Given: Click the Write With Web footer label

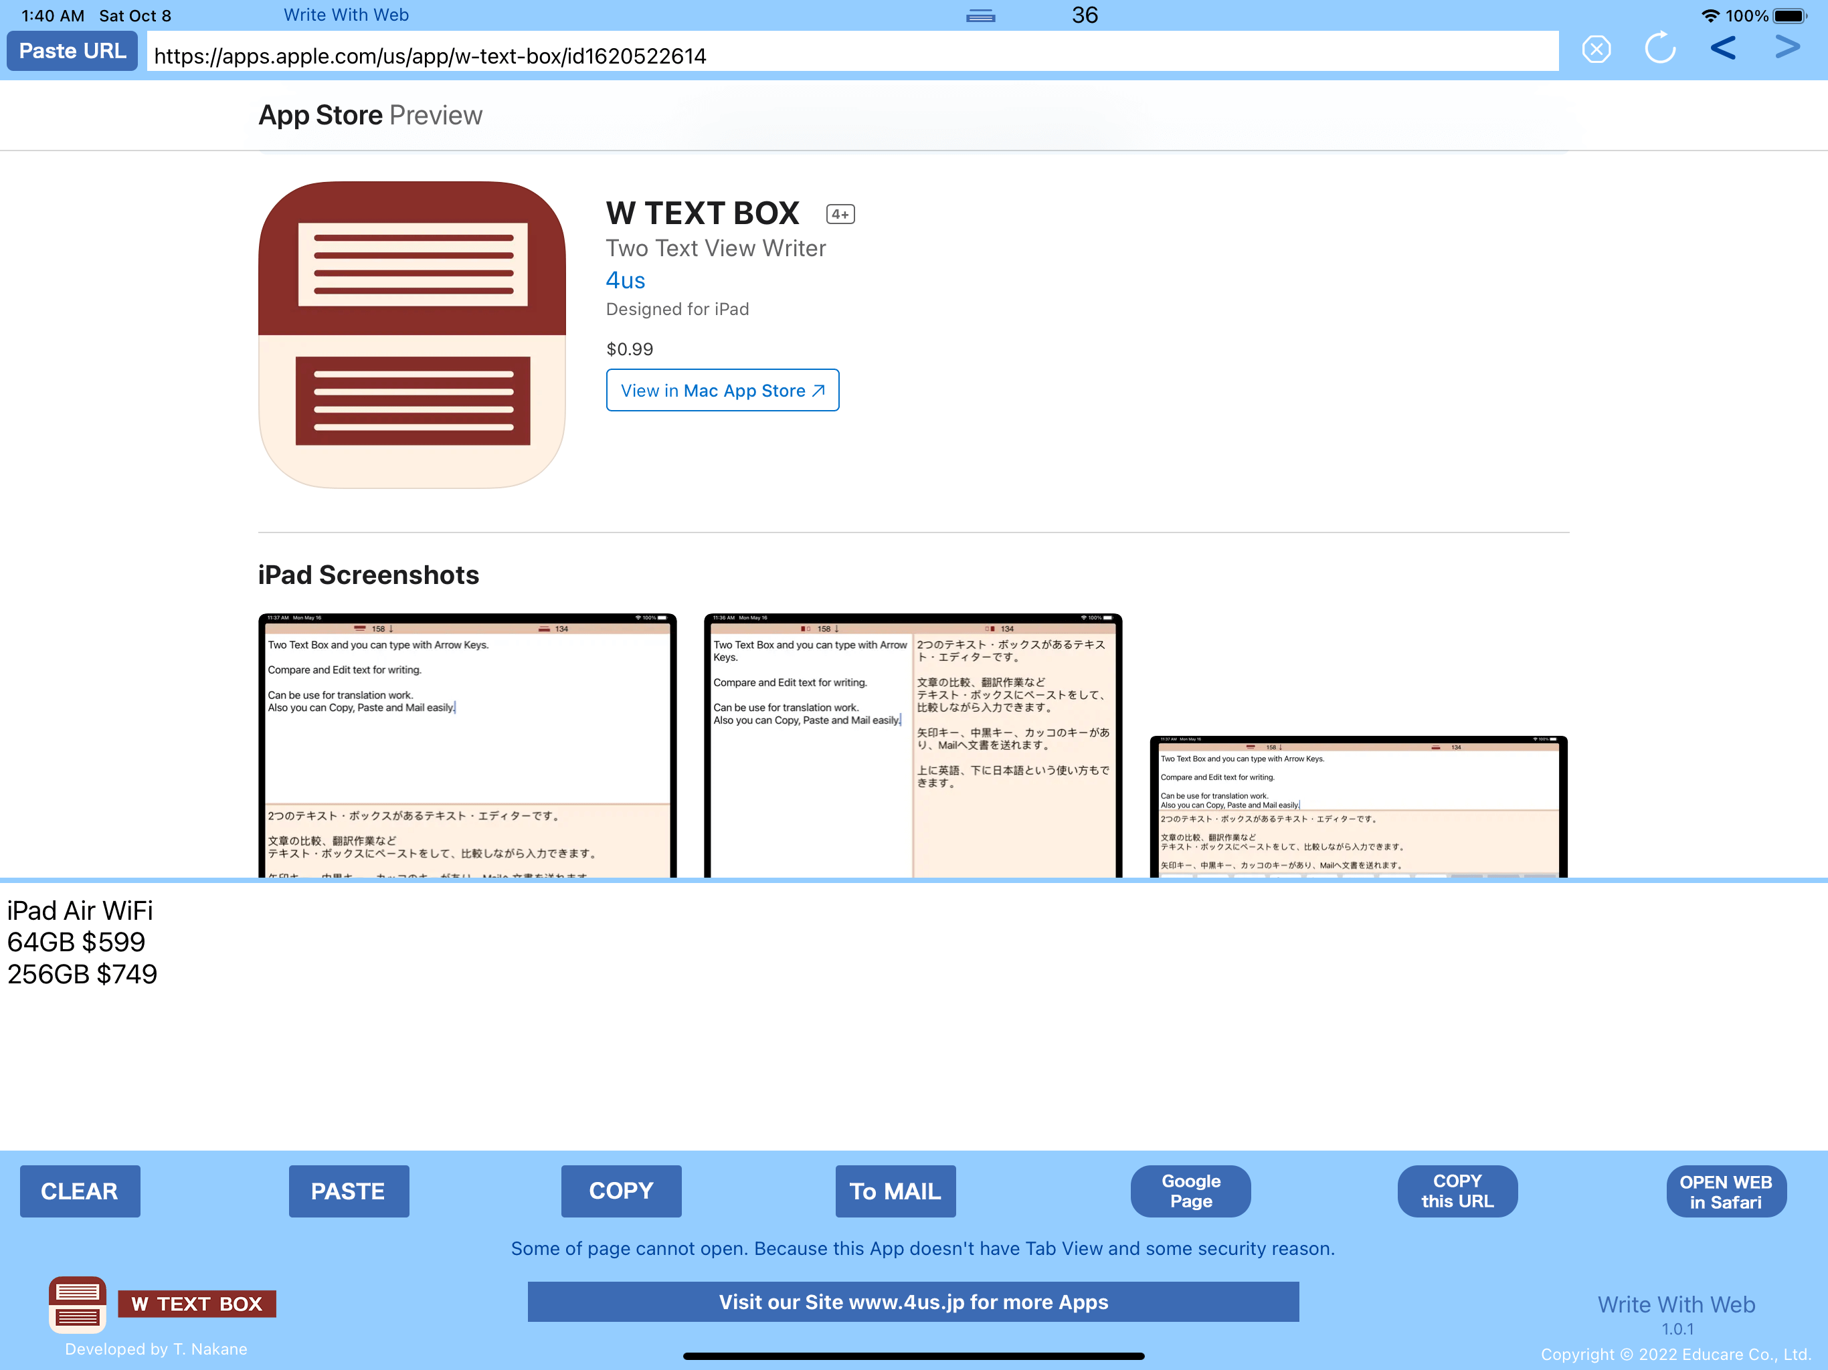Looking at the screenshot, I should pyautogui.click(x=1676, y=1304).
